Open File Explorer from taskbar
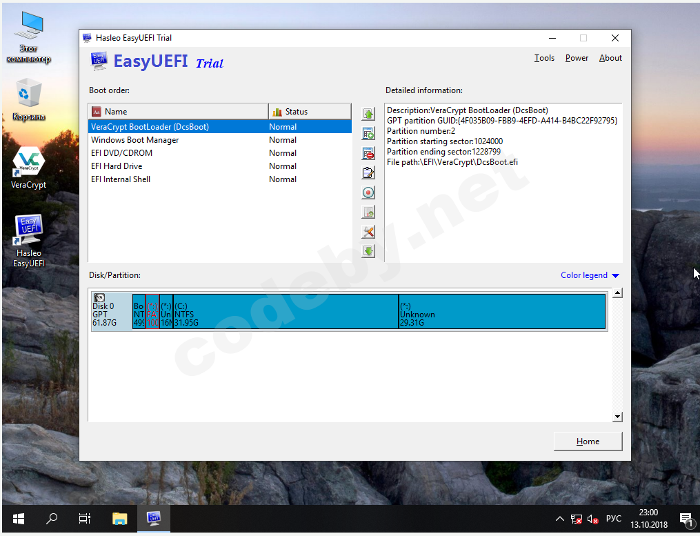The width and height of the screenshot is (700, 536). pos(119,519)
